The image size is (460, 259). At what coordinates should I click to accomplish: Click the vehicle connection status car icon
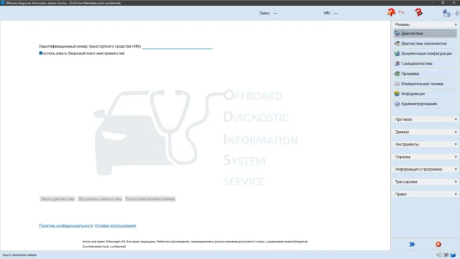tap(392, 12)
